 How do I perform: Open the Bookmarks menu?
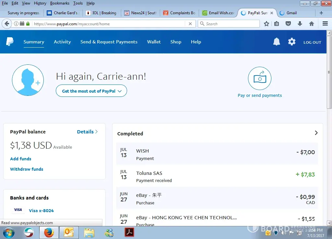[x=59, y=3]
